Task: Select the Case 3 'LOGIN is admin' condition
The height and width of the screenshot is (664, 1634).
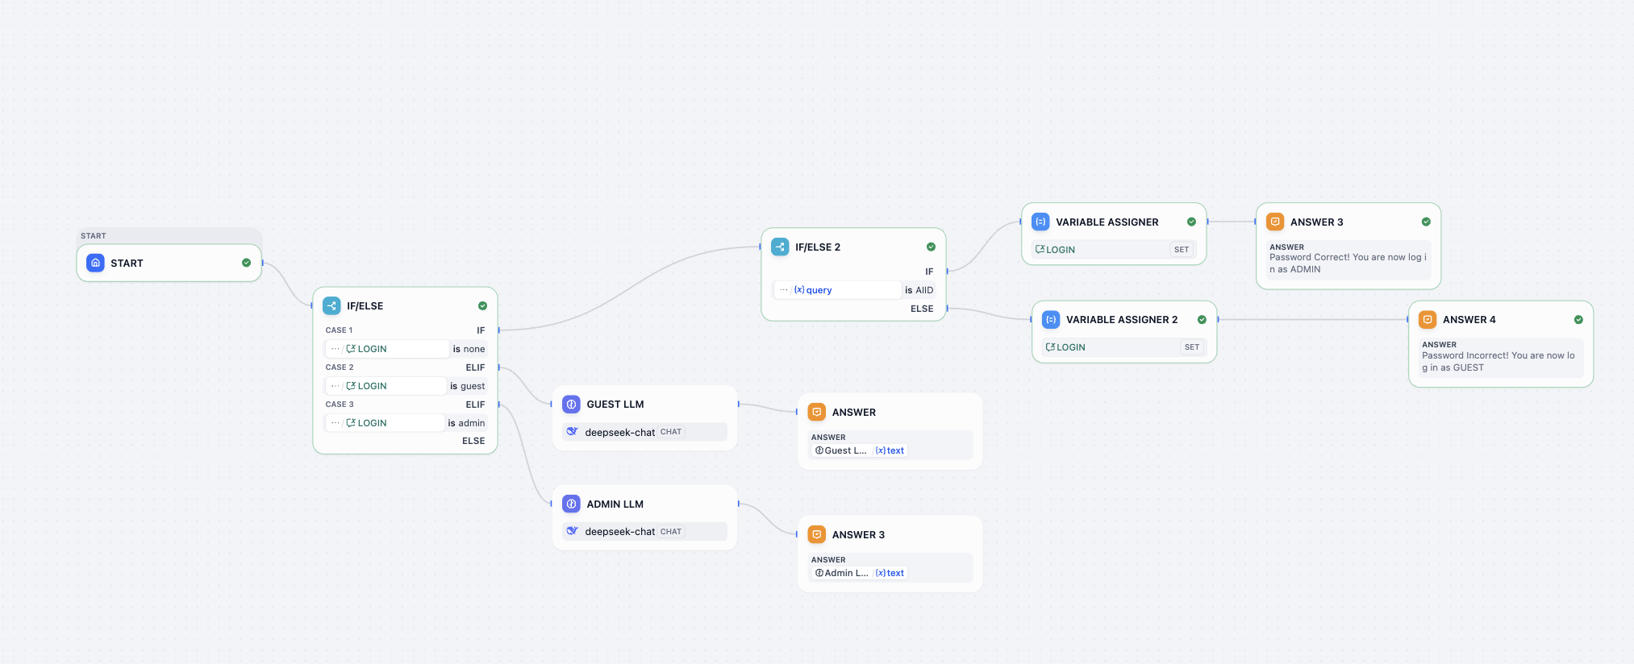Action: point(406,423)
